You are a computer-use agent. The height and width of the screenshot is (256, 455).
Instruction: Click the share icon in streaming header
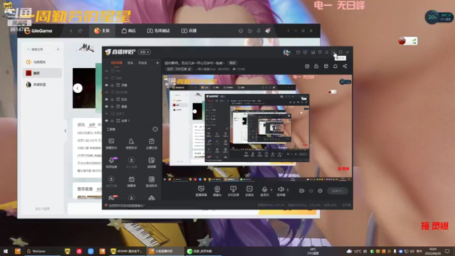click(x=345, y=66)
